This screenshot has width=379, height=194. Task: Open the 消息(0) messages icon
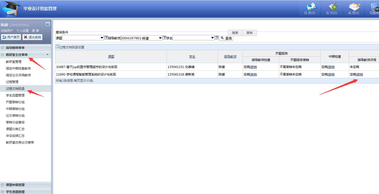point(353,8)
